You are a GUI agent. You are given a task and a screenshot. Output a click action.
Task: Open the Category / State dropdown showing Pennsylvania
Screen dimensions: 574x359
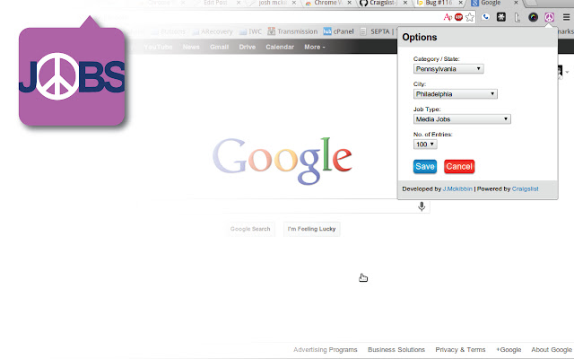pyautogui.click(x=448, y=69)
